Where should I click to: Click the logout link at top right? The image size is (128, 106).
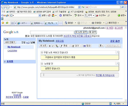(x=119, y=28)
